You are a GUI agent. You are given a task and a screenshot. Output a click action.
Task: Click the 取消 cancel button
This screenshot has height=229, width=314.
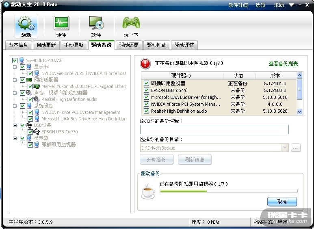[282, 201]
